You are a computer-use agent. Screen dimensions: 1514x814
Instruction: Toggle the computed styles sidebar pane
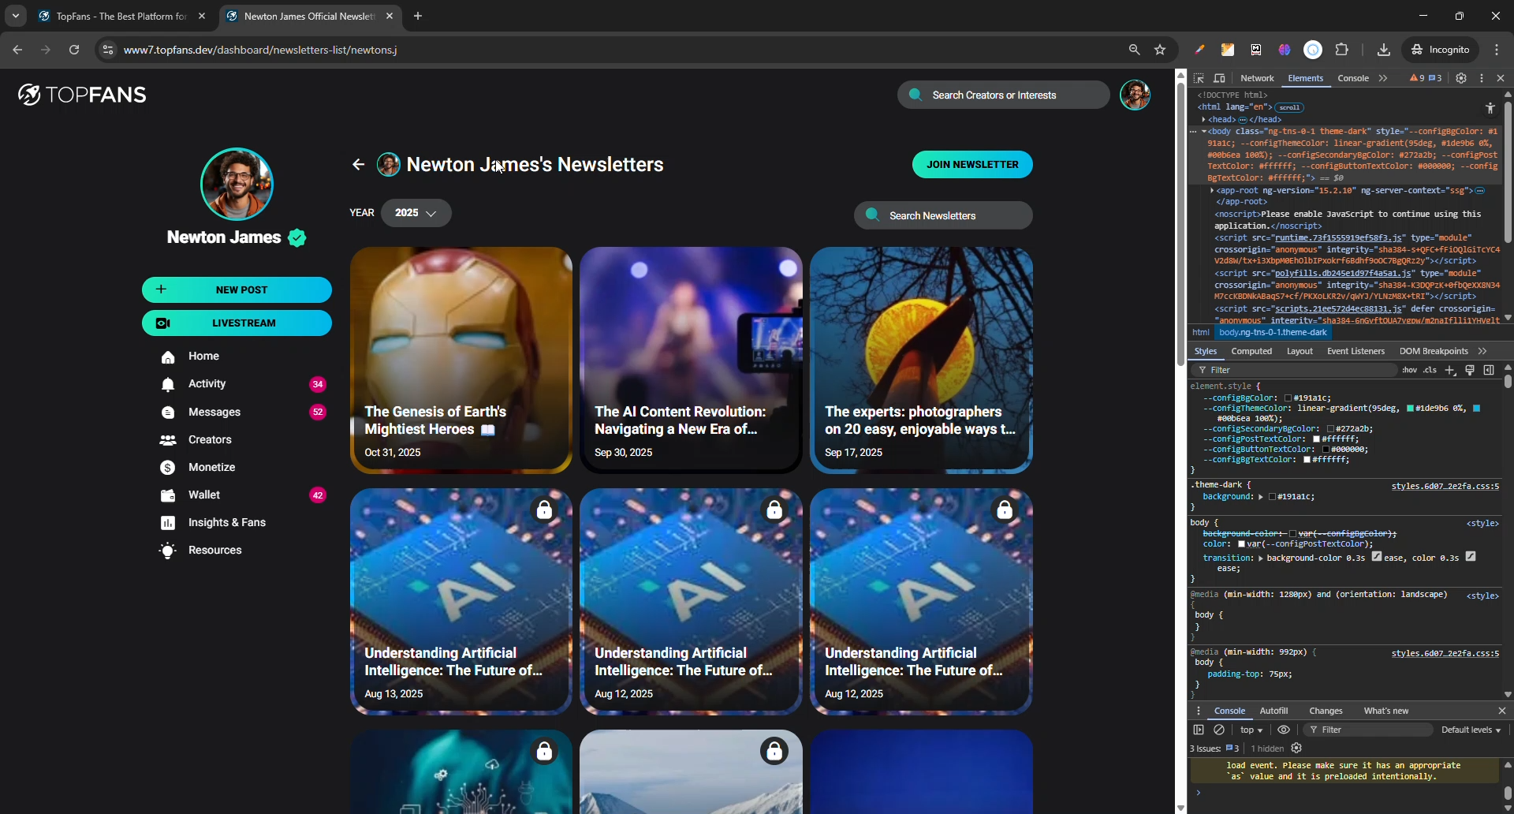point(1489,371)
